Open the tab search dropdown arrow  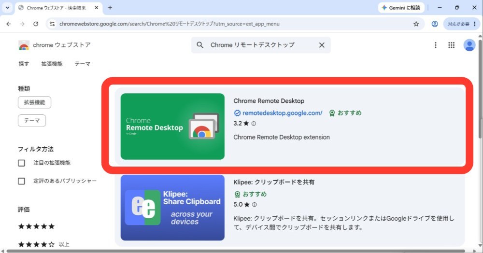(7, 8)
